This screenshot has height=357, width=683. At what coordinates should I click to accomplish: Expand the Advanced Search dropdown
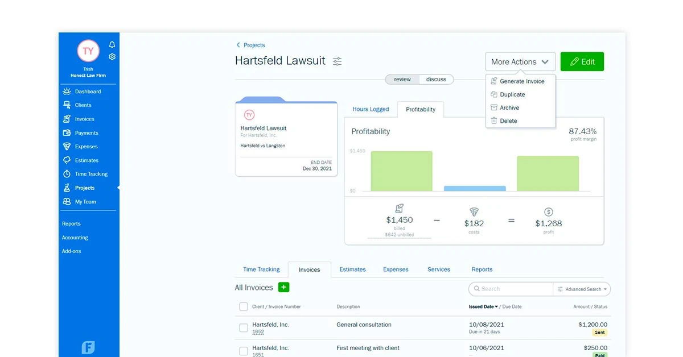coord(581,289)
